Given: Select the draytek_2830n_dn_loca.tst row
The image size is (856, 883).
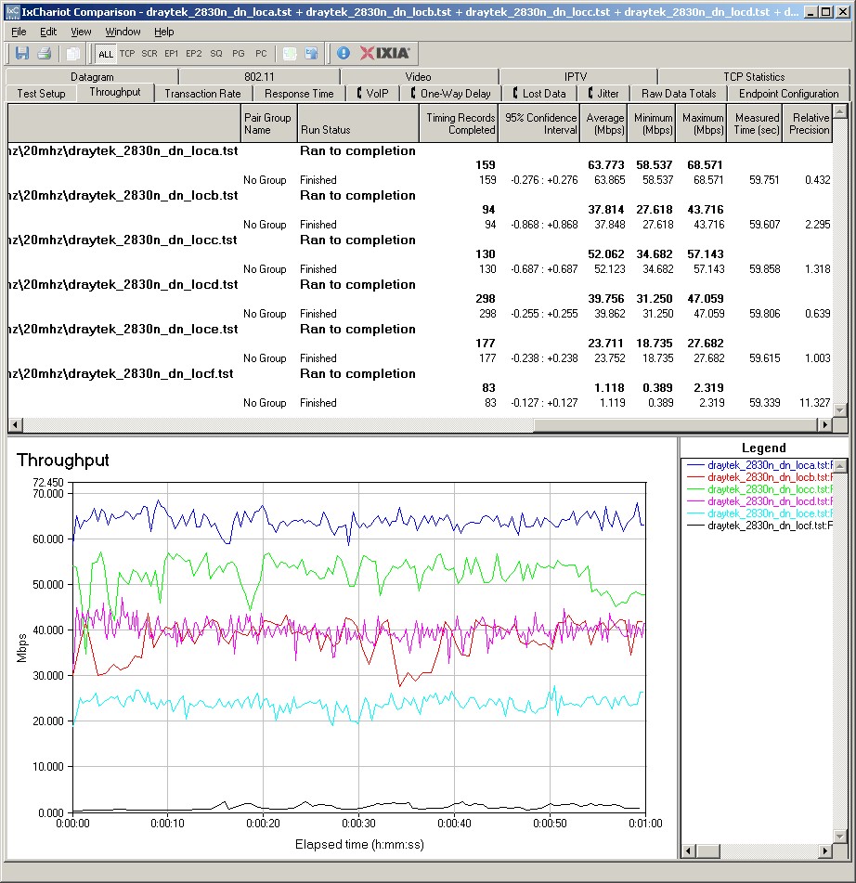Looking at the screenshot, I should (420, 151).
